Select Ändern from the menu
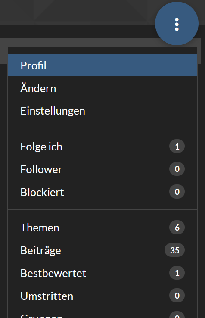Image resolution: width=205 pixels, height=318 pixels. pos(102,88)
